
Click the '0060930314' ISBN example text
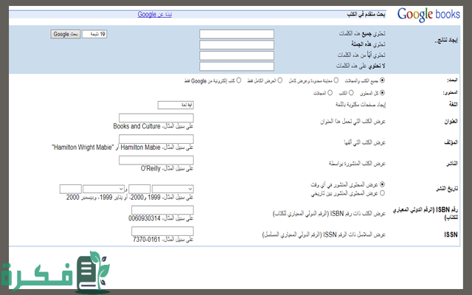(145, 218)
